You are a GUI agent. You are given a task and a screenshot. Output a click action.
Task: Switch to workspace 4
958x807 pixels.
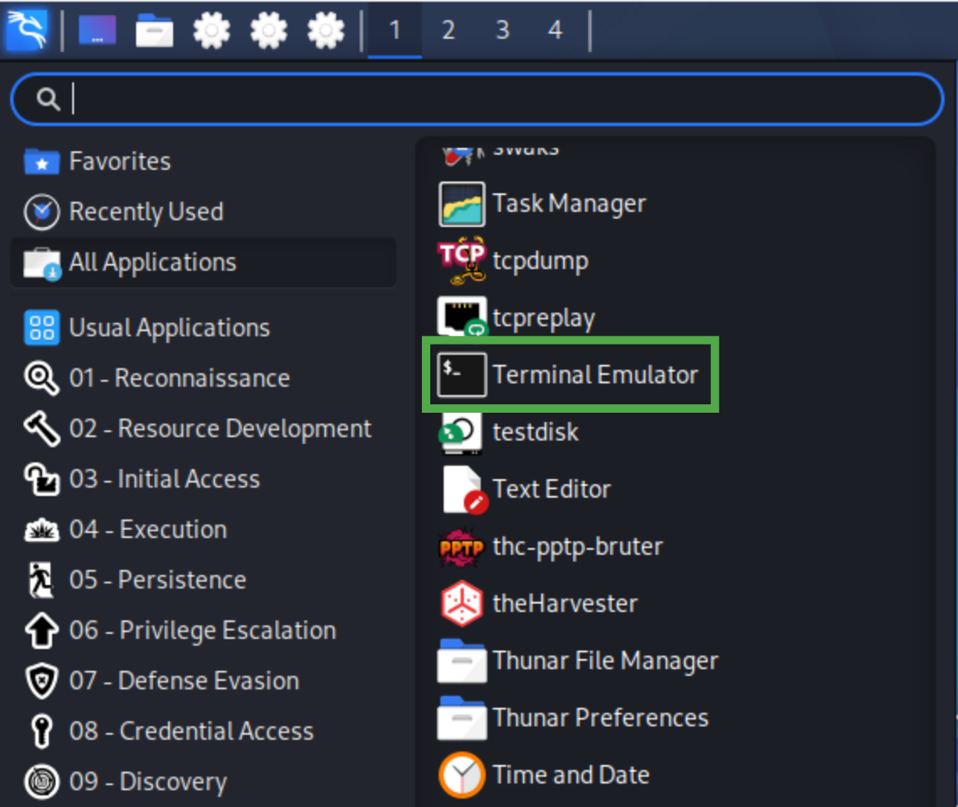click(x=555, y=29)
